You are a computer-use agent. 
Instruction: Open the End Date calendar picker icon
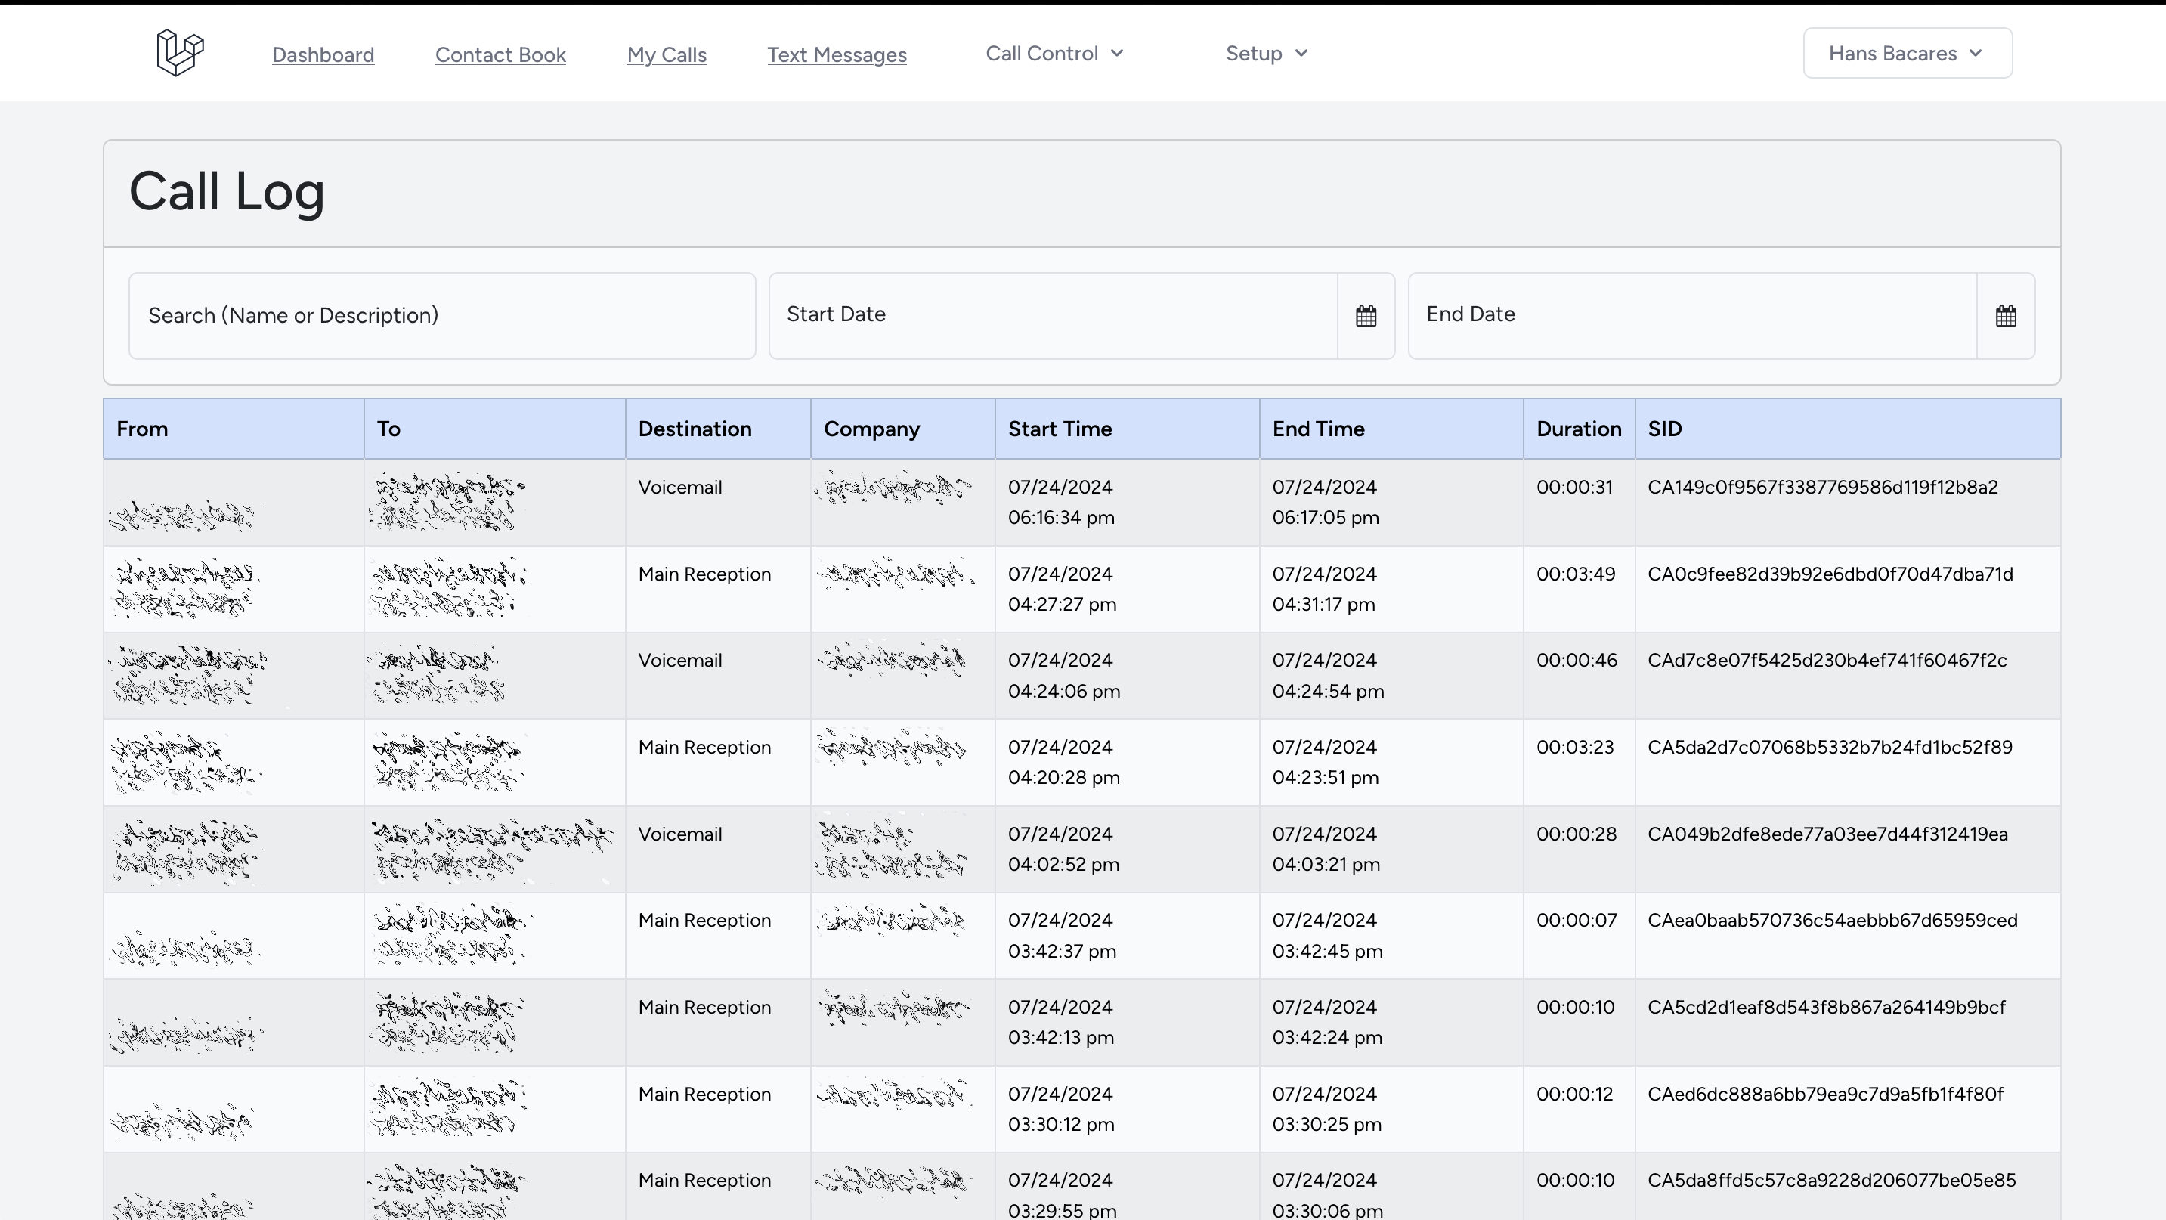tap(2005, 316)
